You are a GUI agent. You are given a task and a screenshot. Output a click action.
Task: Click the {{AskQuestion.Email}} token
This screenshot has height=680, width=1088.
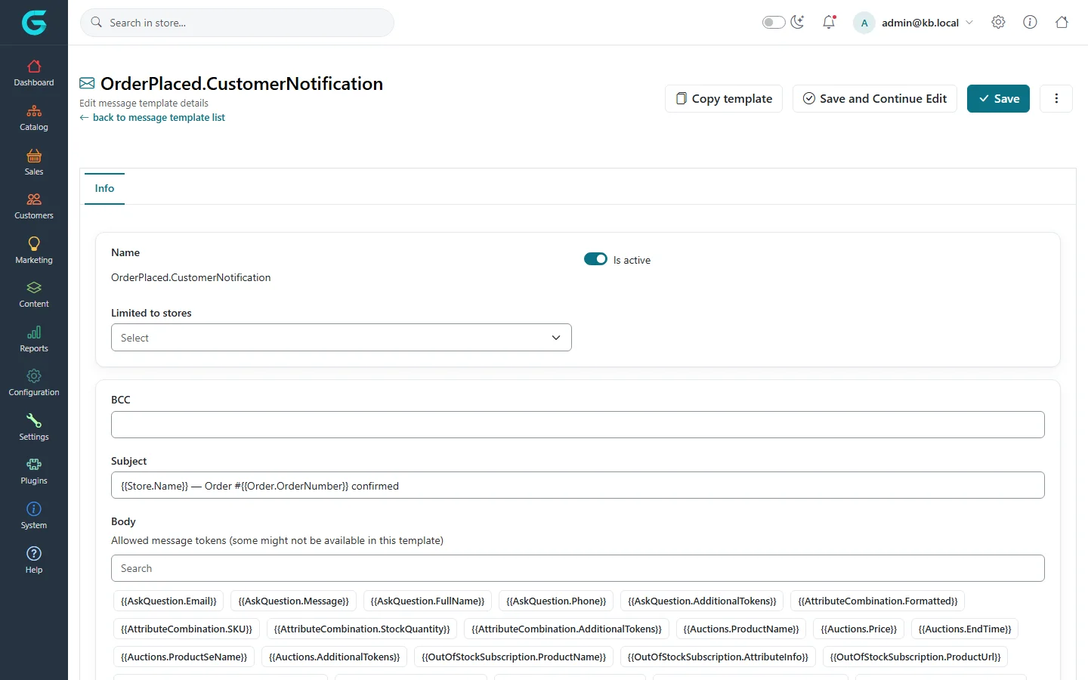click(x=168, y=601)
